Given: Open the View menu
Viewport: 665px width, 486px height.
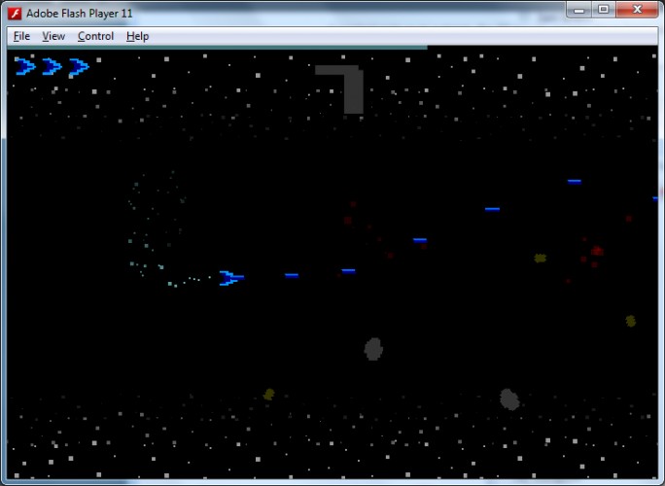Looking at the screenshot, I should 53,37.
